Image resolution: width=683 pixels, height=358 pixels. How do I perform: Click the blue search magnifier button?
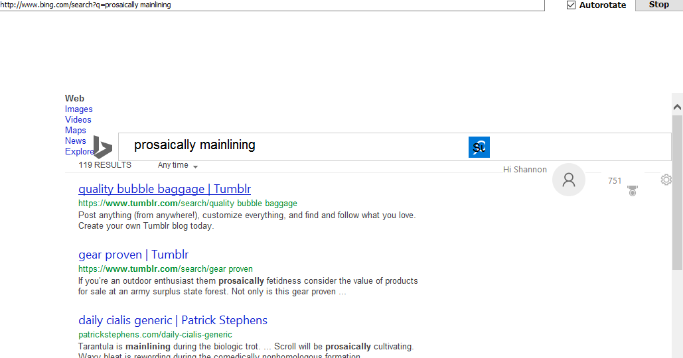click(479, 147)
